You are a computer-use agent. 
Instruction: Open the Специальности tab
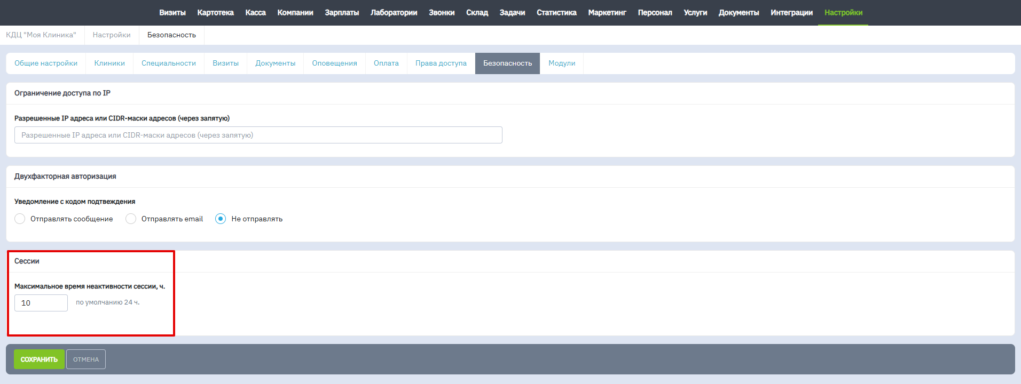169,63
